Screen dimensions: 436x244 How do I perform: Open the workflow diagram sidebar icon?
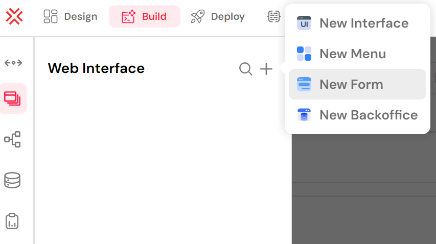[12, 139]
